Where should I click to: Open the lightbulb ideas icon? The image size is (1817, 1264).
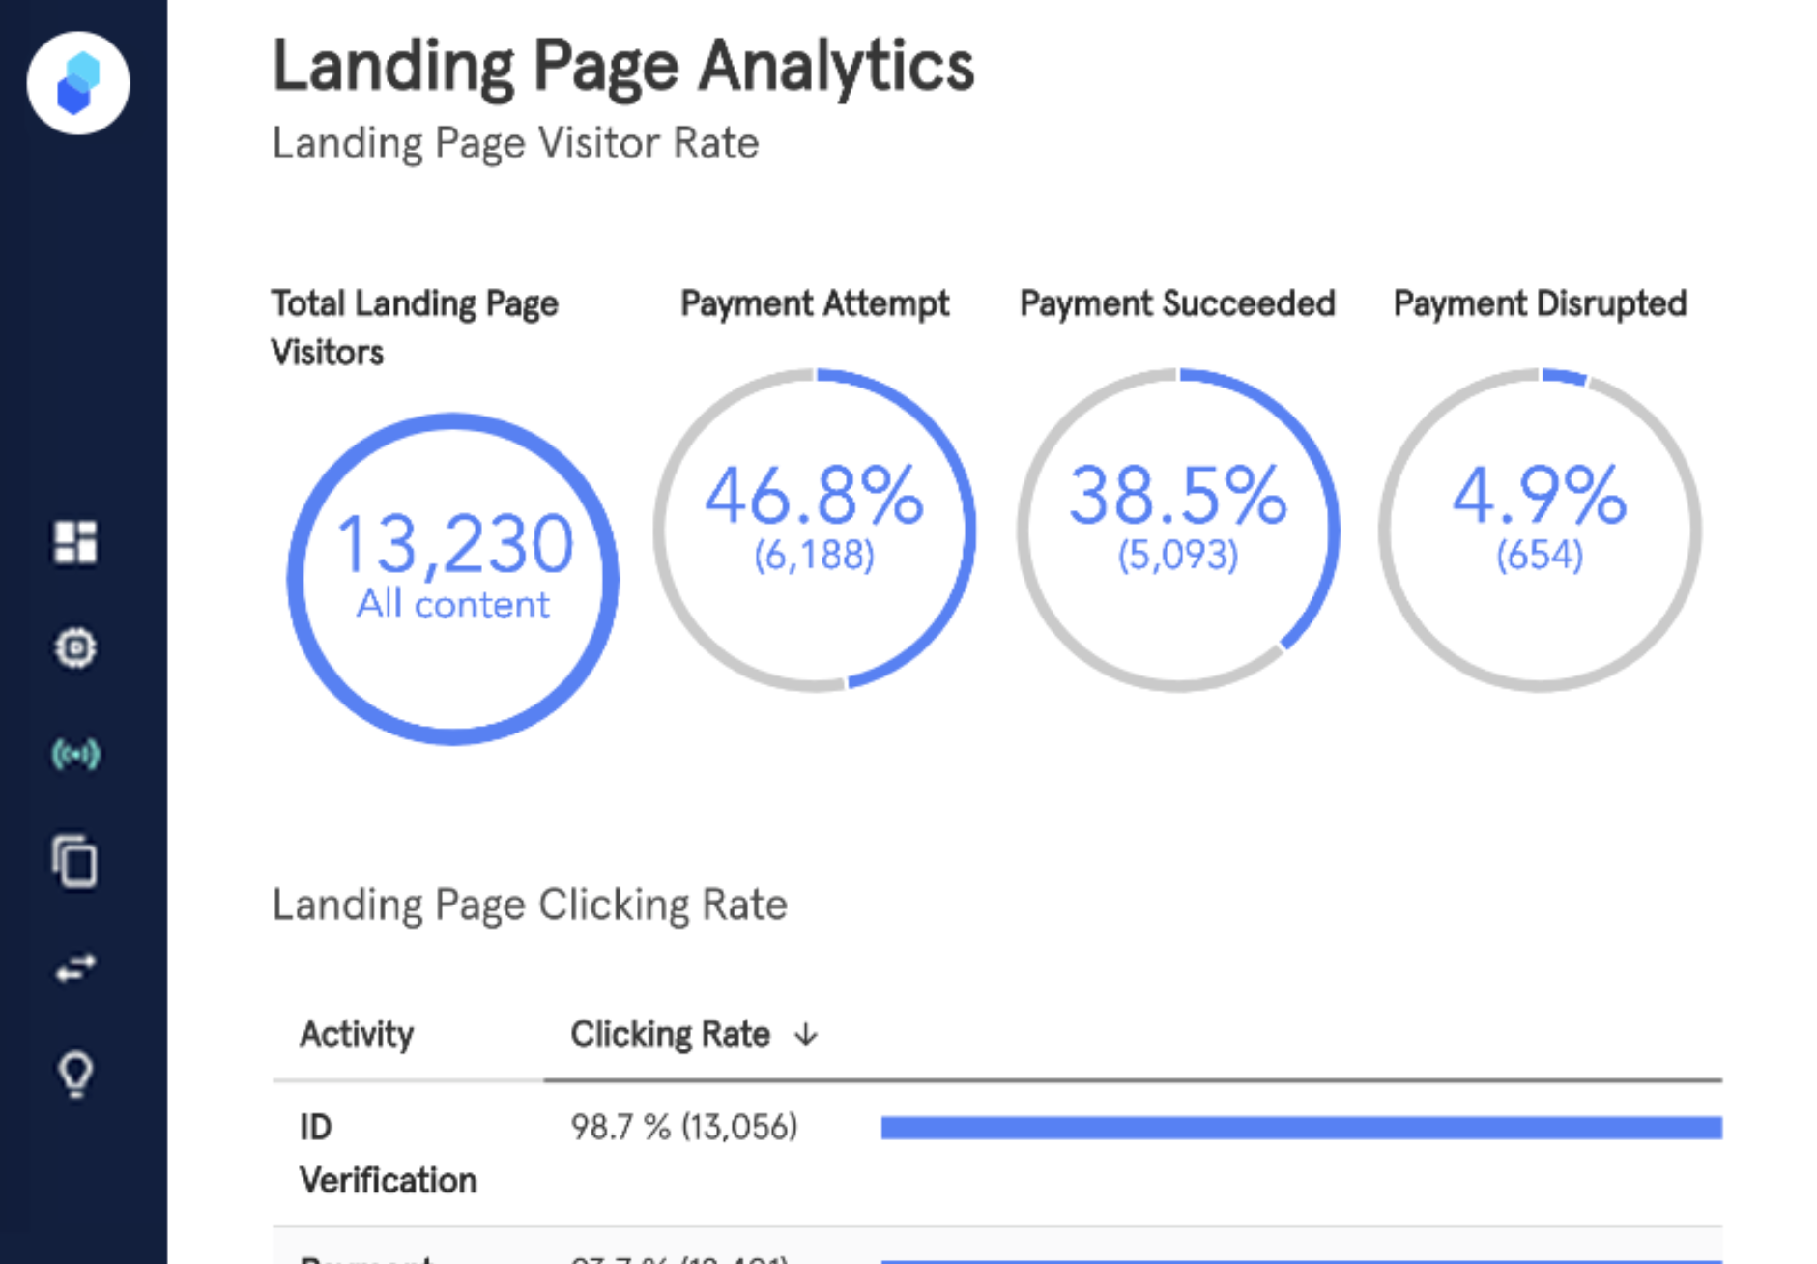(75, 1074)
